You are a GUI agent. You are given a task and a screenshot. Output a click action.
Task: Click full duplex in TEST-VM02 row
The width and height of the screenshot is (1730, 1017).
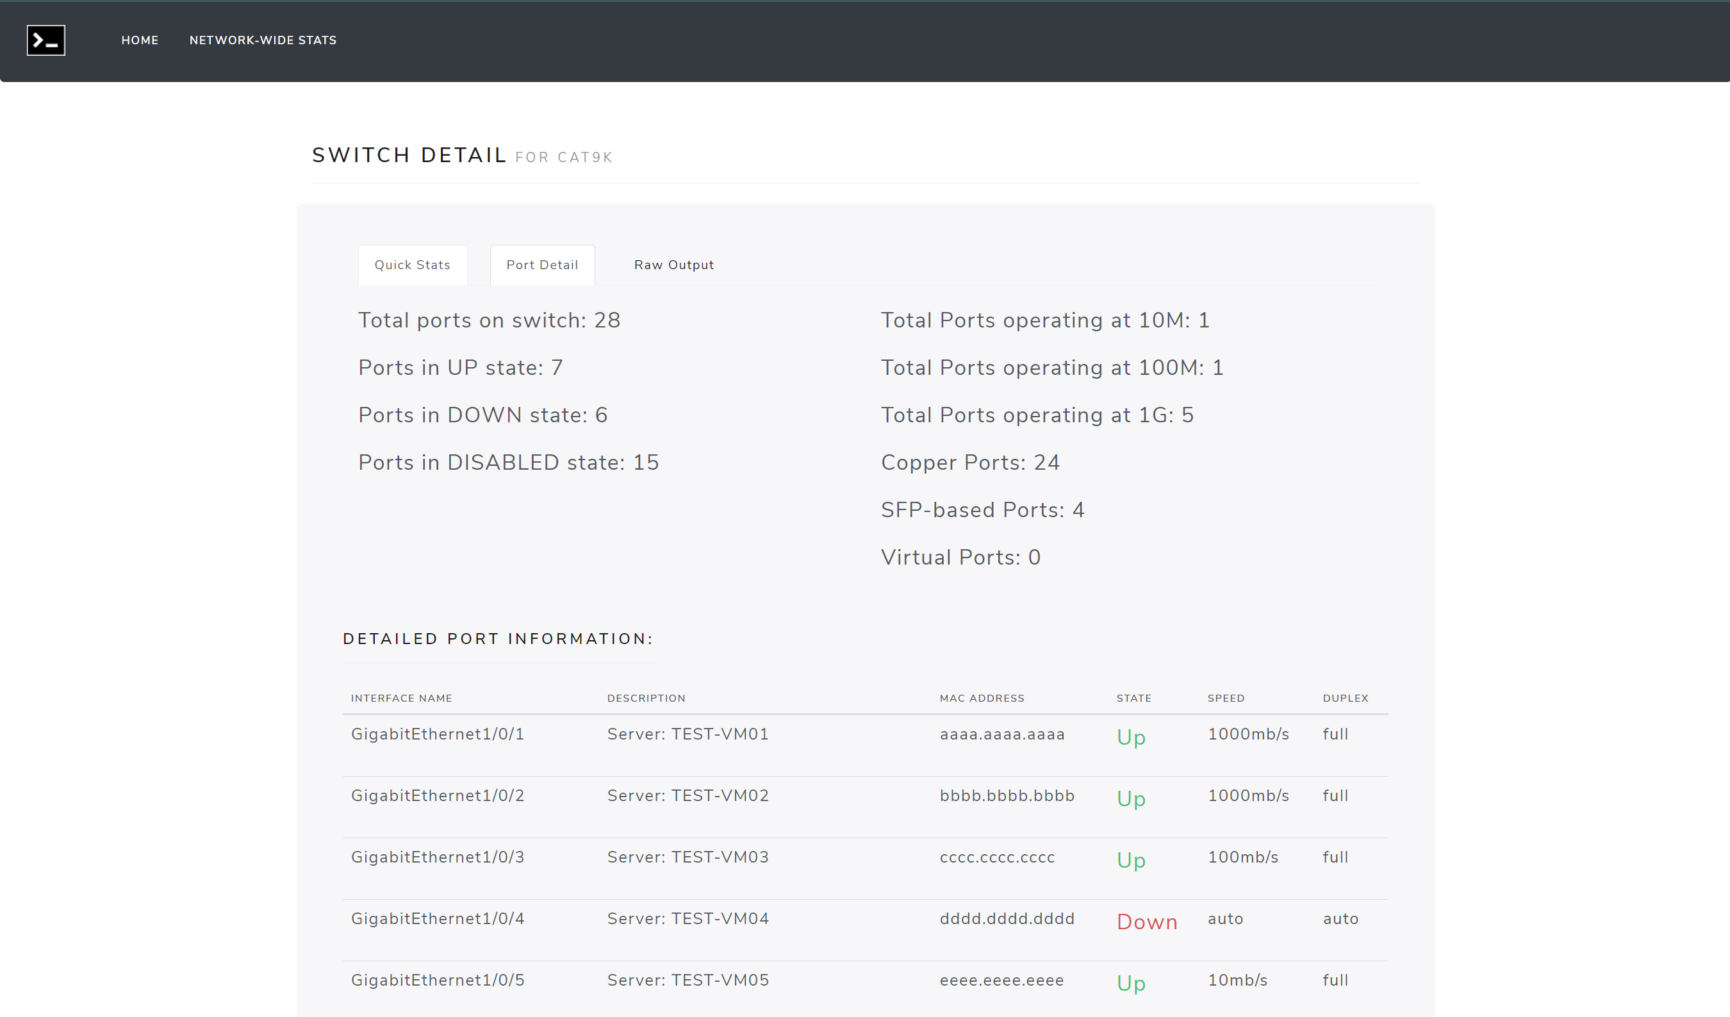click(1336, 796)
